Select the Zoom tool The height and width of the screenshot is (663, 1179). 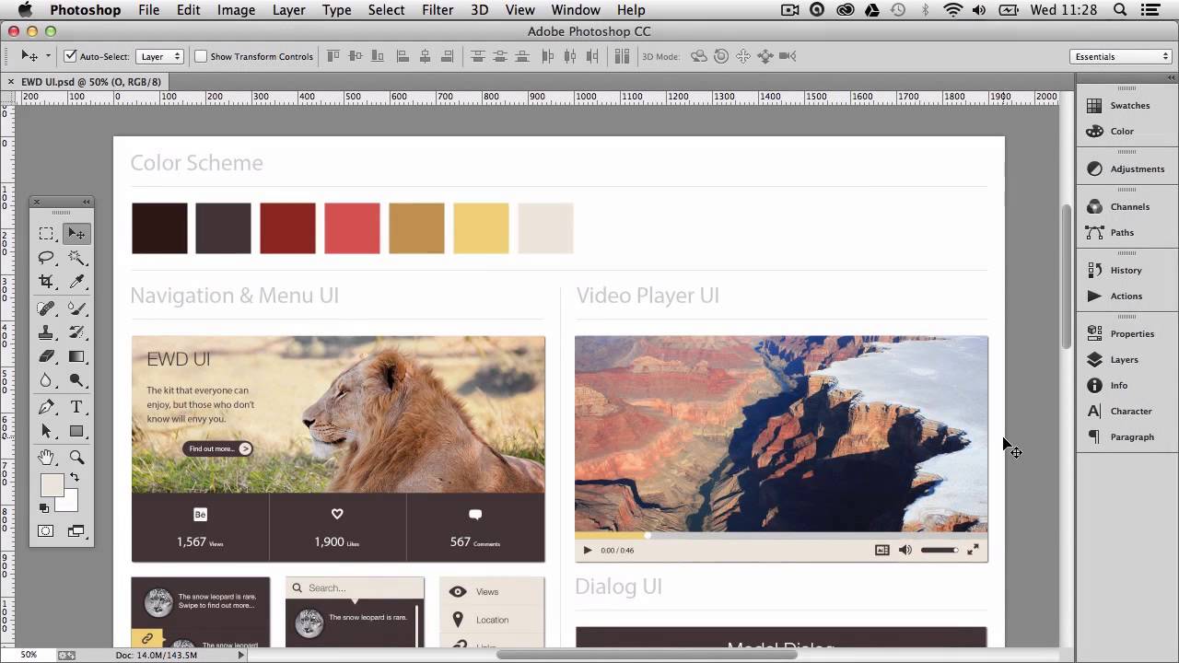click(76, 457)
